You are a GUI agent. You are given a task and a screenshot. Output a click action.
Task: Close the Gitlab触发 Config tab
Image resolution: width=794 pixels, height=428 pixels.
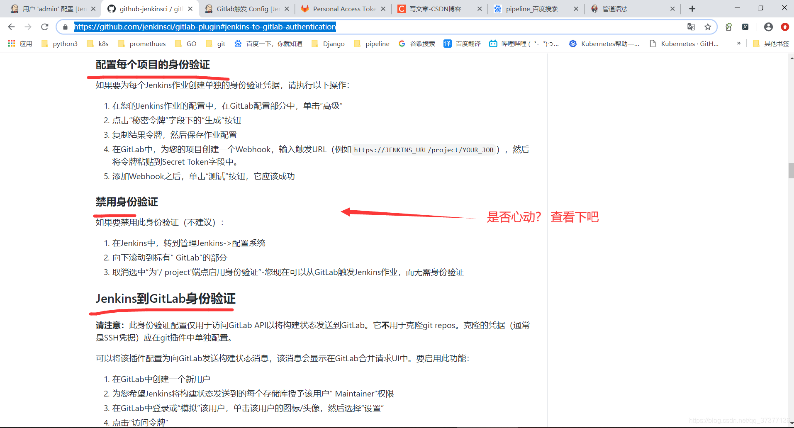[287, 9]
